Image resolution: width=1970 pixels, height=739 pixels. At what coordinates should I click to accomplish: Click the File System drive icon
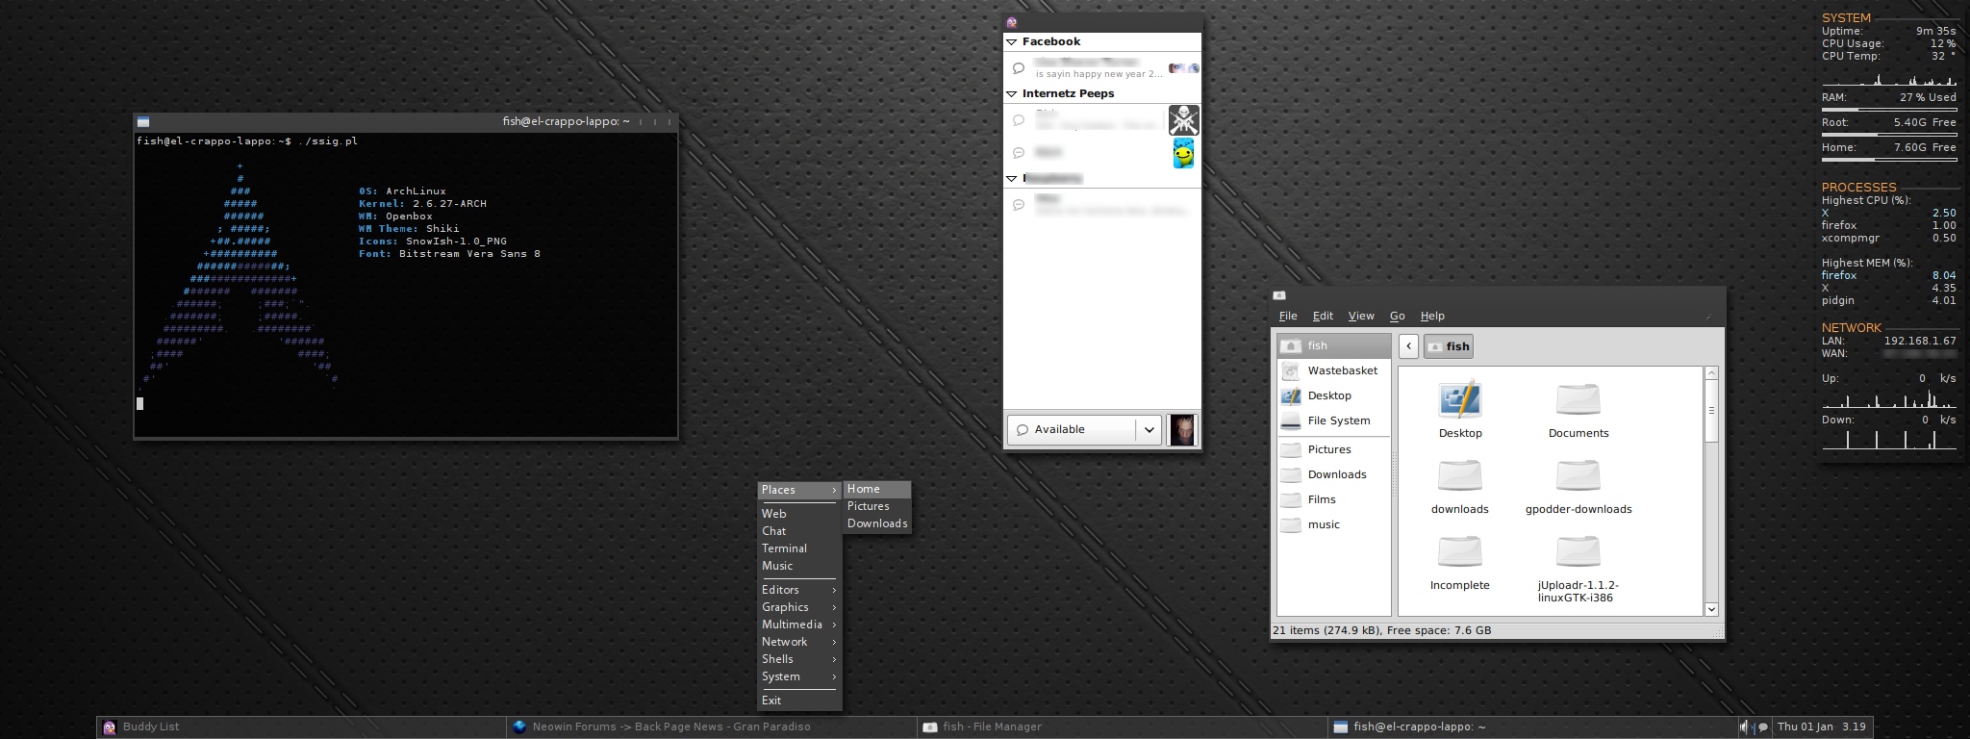coord(1291,420)
